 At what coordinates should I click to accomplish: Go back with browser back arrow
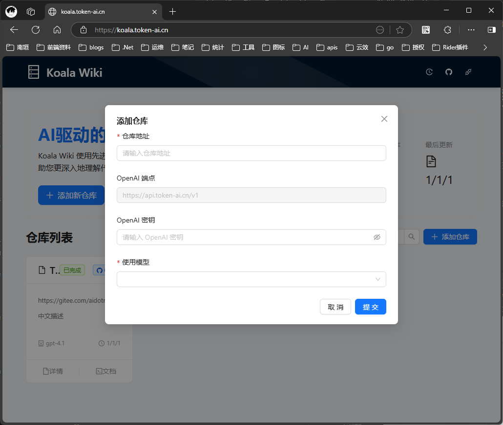point(14,30)
